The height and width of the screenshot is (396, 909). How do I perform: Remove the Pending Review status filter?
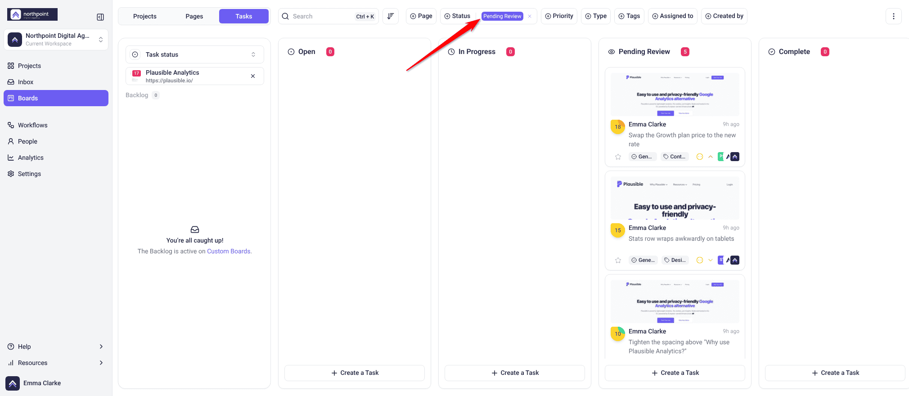530,16
